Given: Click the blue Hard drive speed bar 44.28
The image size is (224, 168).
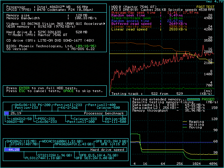Looking at the screenshot, I should coord(12,150).
